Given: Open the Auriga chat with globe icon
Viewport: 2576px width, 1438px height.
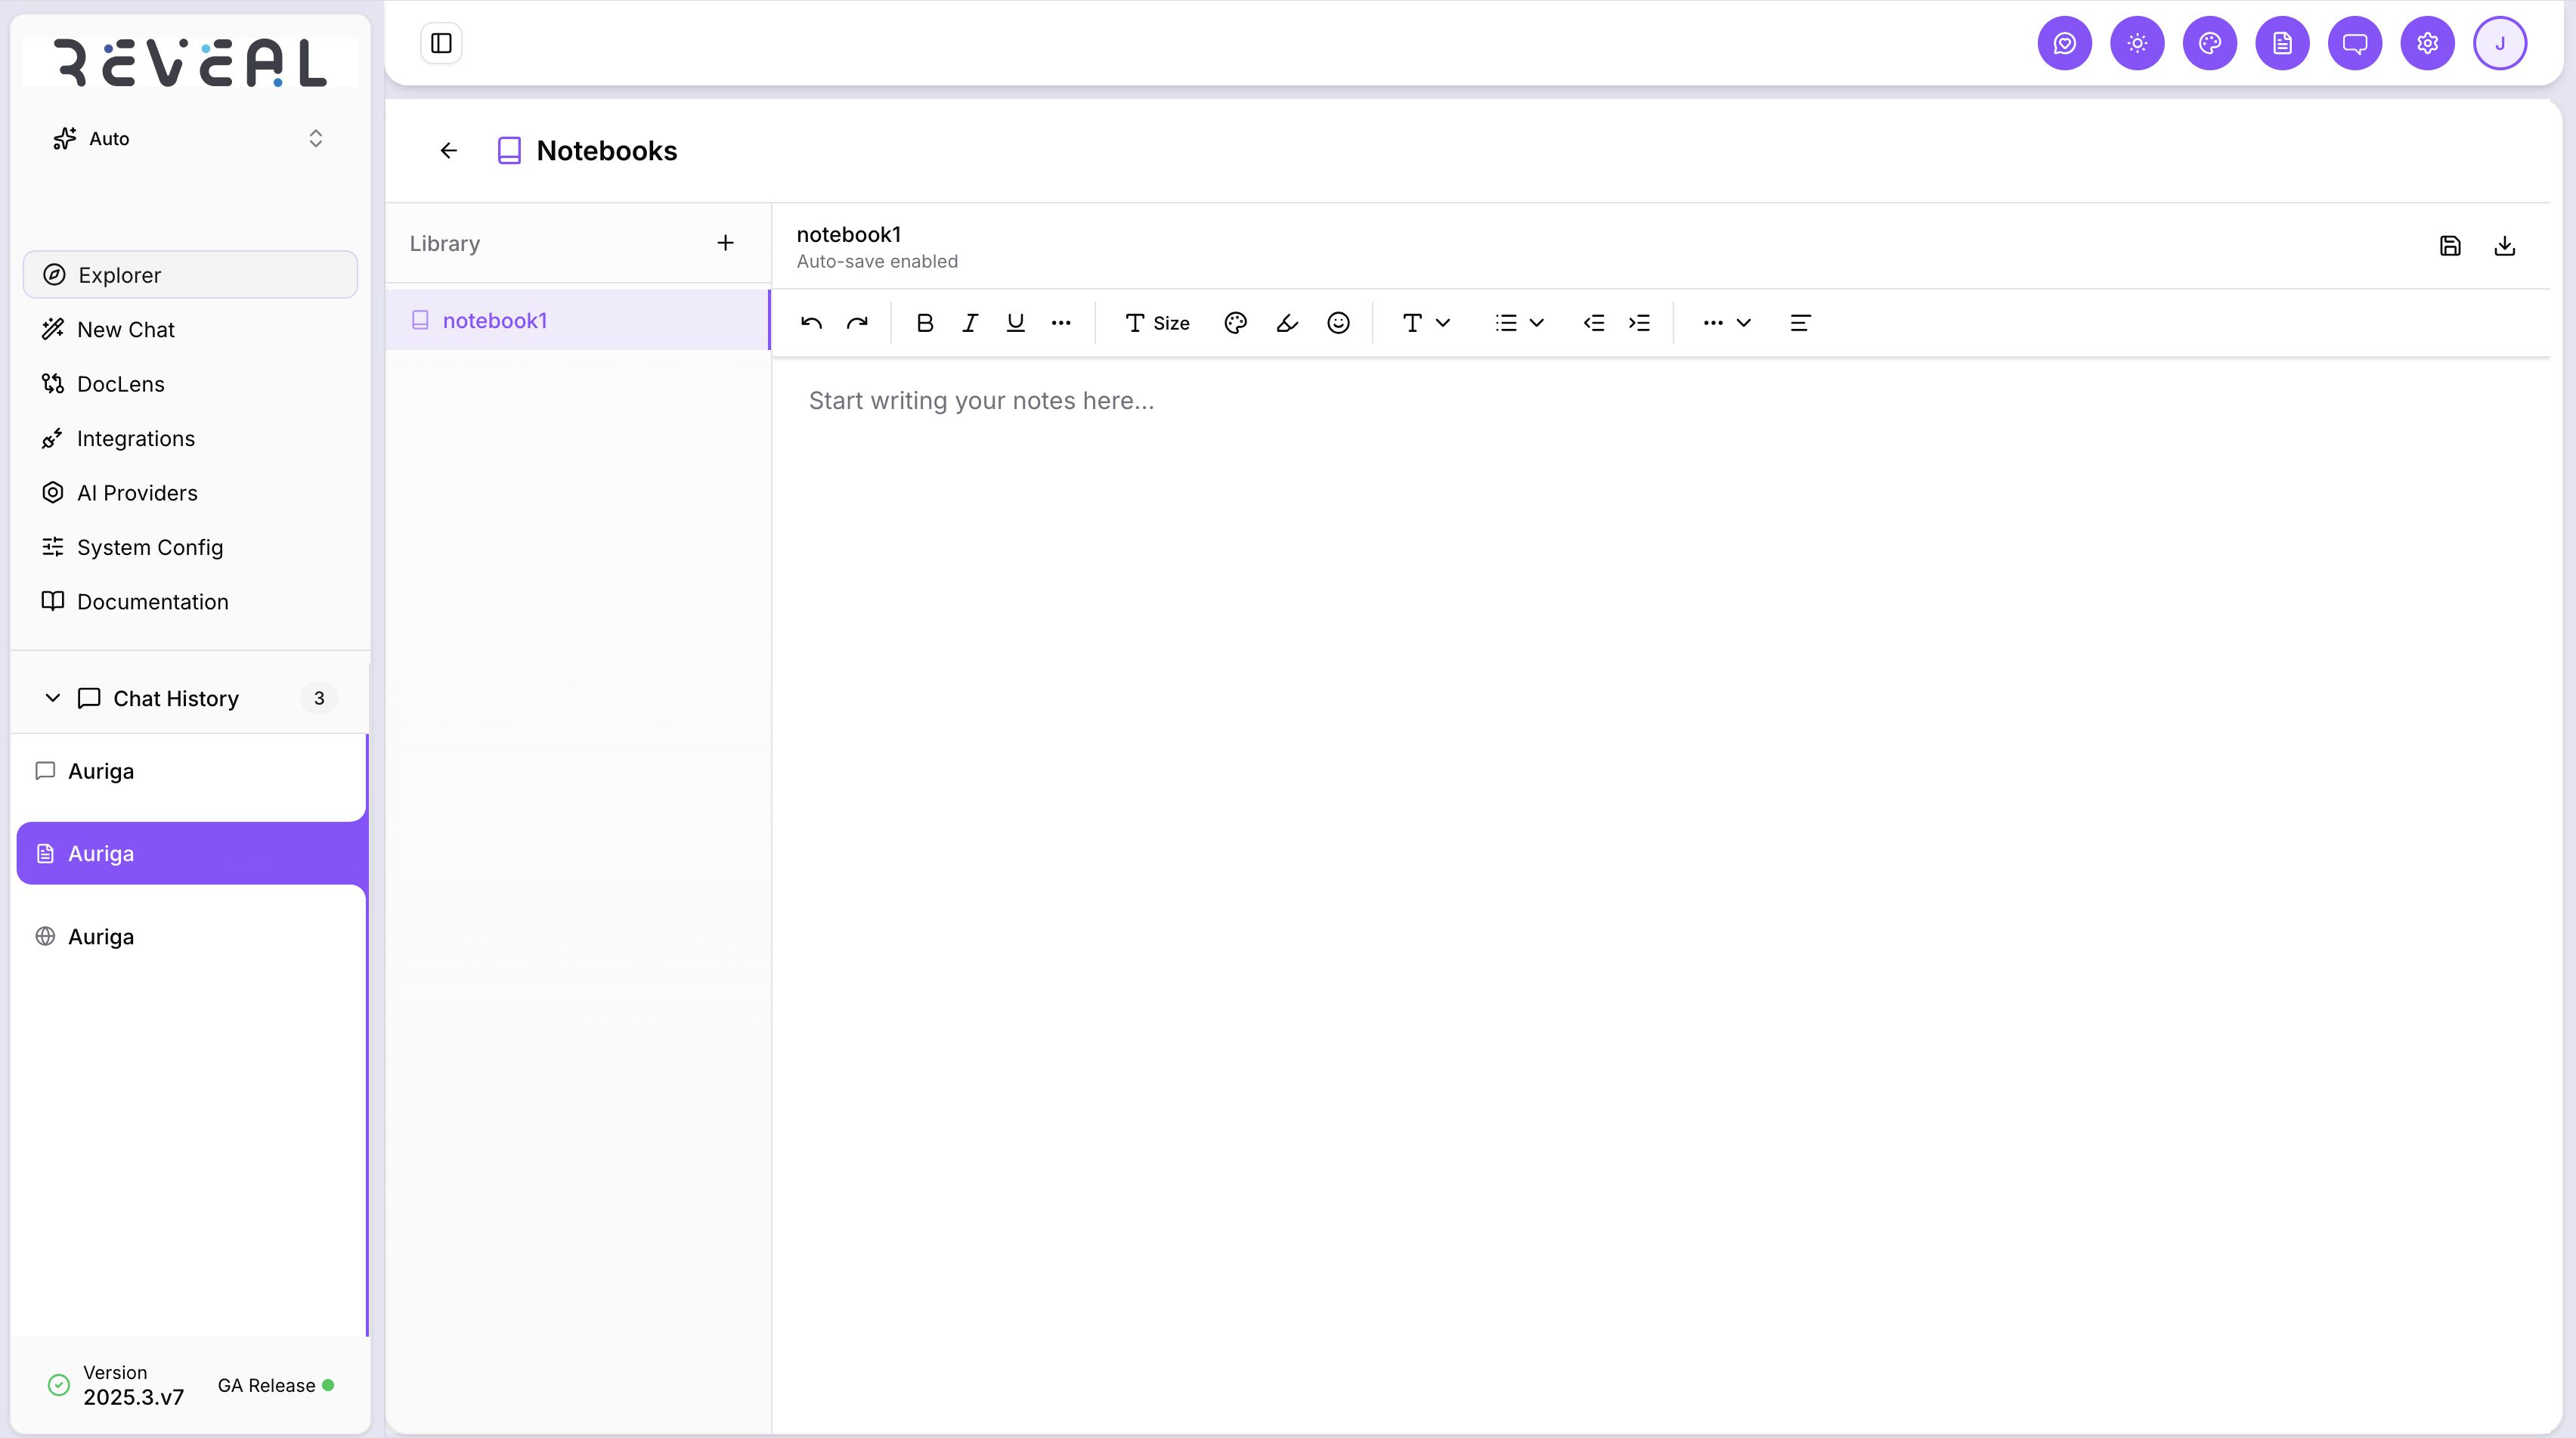Looking at the screenshot, I should (190, 937).
